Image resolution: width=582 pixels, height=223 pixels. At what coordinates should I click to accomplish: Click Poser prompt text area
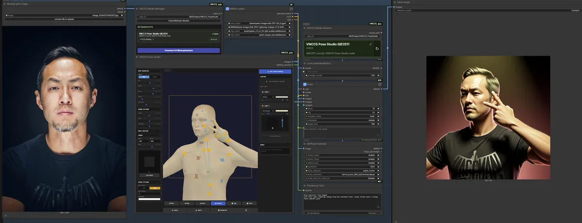pos(342,133)
